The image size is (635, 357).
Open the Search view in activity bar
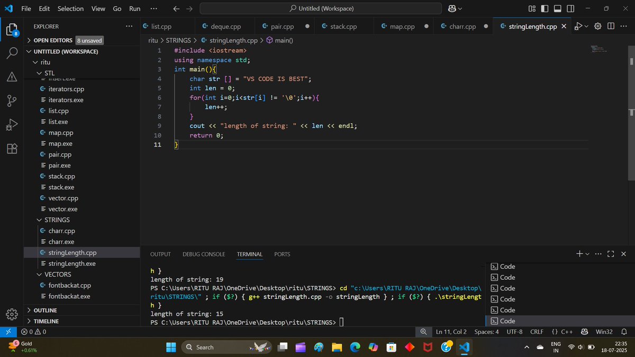[x=12, y=53]
